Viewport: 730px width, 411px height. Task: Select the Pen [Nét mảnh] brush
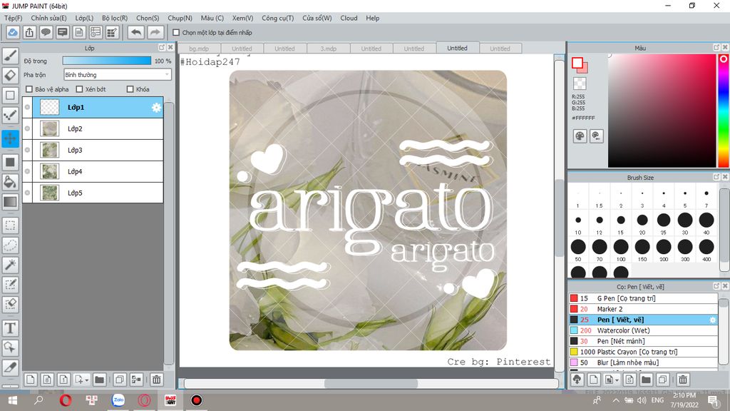[644, 341]
